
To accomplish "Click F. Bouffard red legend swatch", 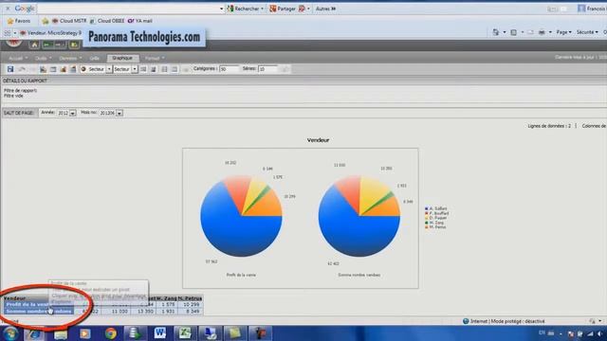I will pos(427,213).
